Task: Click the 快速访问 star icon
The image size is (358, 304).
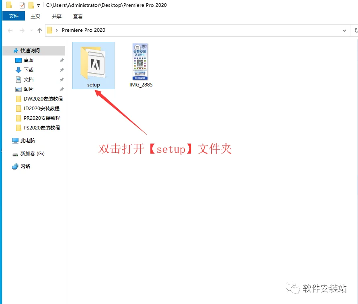Action: point(16,51)
